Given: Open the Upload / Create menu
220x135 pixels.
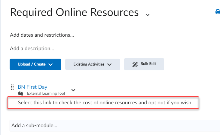Looking at the screenshot, I should [x=35, y=64].
